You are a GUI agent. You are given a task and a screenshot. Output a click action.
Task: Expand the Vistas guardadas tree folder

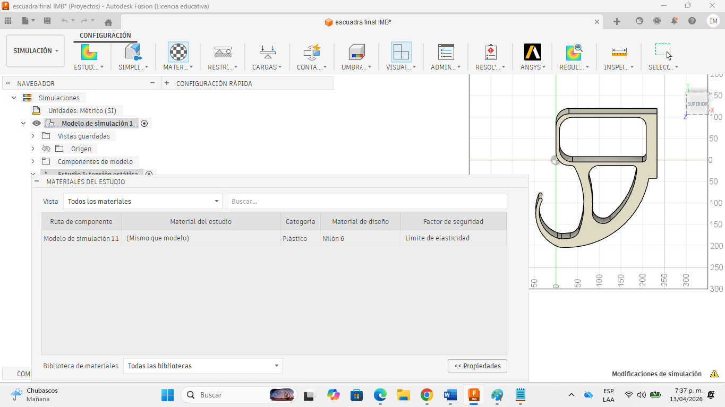click(33, 136)
